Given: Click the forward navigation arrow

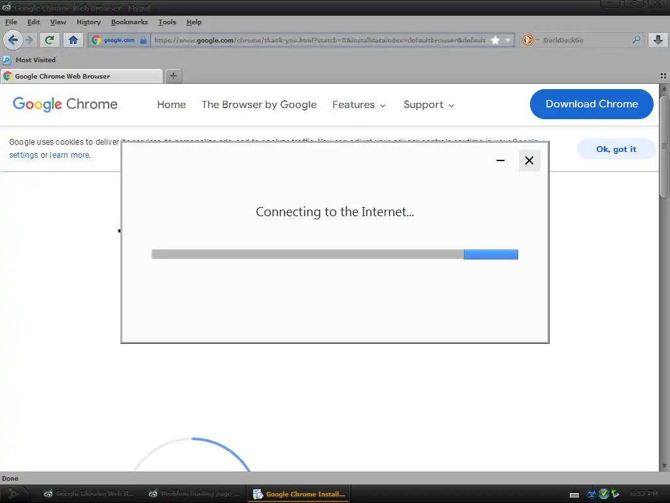Looking at the screenshot, I should 29,40.
